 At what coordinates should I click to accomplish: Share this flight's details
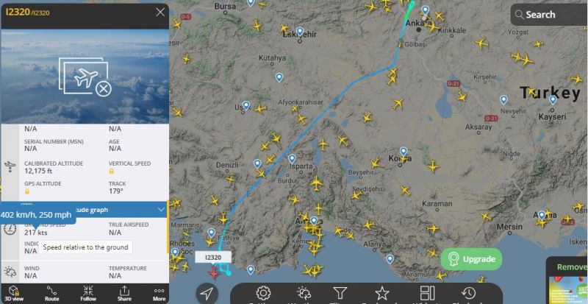[124, 293]
